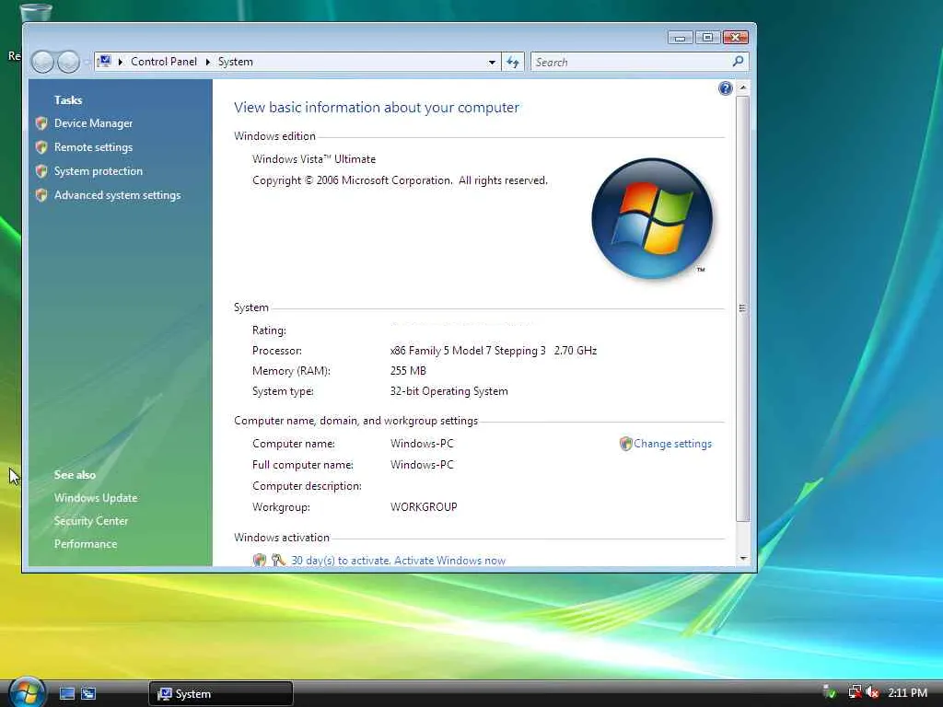The height and width of the screenshot is (707, 943).
Task: Minimize the System window
Action: (681, 38)
